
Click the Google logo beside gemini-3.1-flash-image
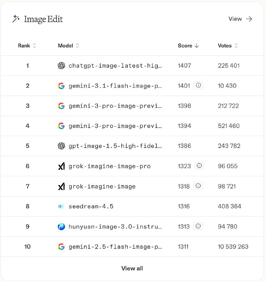(x=61, y=86)
